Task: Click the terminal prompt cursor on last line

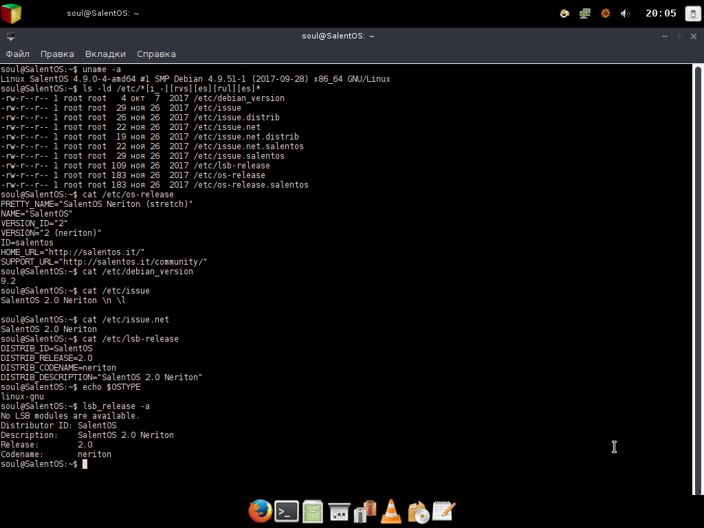Action: click(85, 464)
